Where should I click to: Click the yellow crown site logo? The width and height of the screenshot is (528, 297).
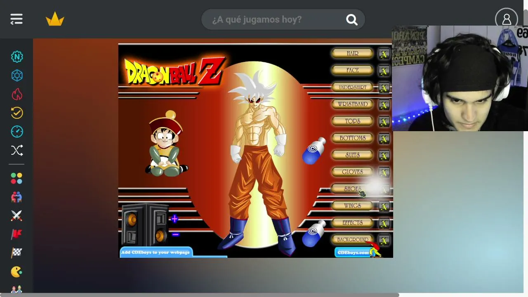[55, 19]
